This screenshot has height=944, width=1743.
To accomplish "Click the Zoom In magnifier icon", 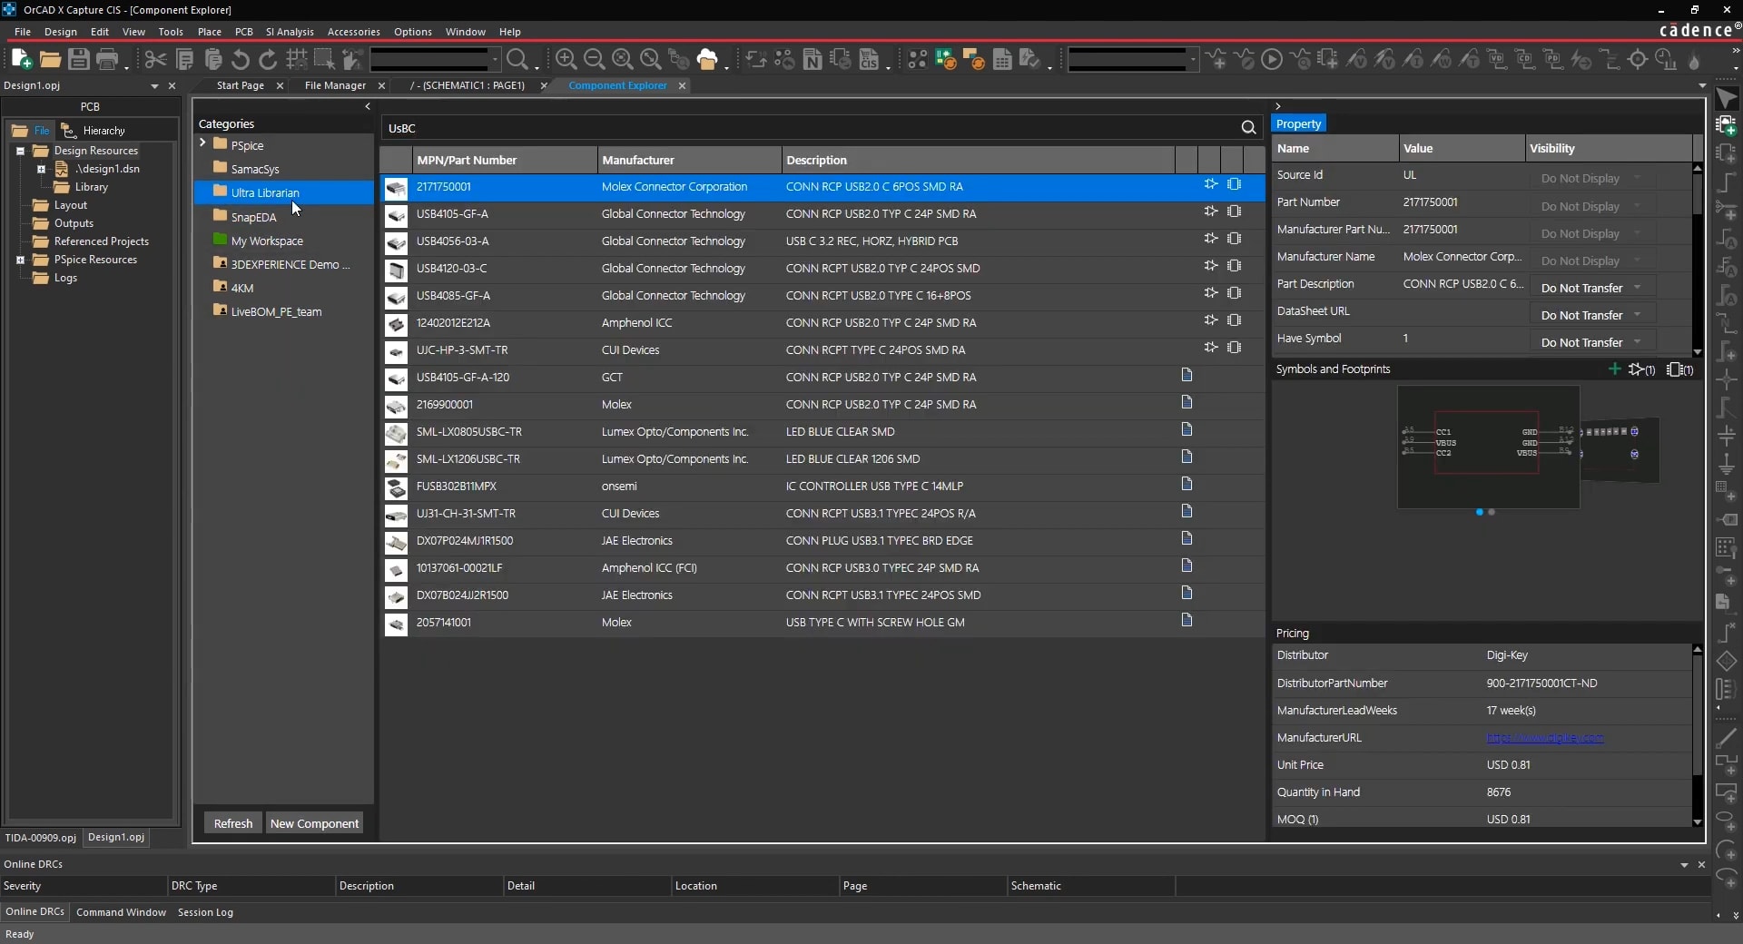I will (x=566, y=60).
